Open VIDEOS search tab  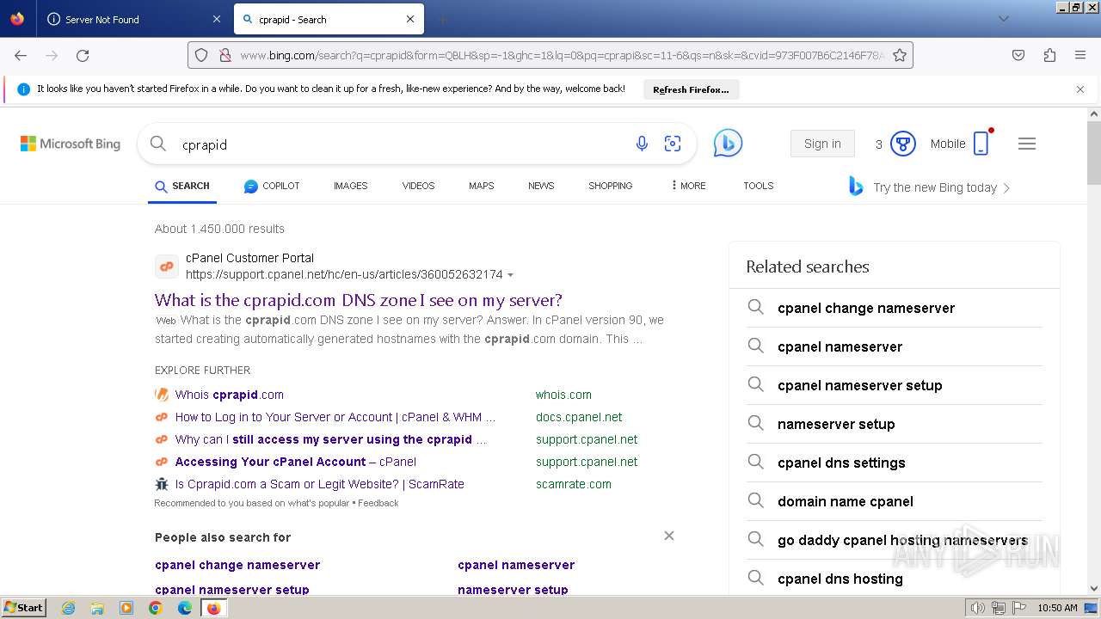pyautogui.click(x=419, y=186)
